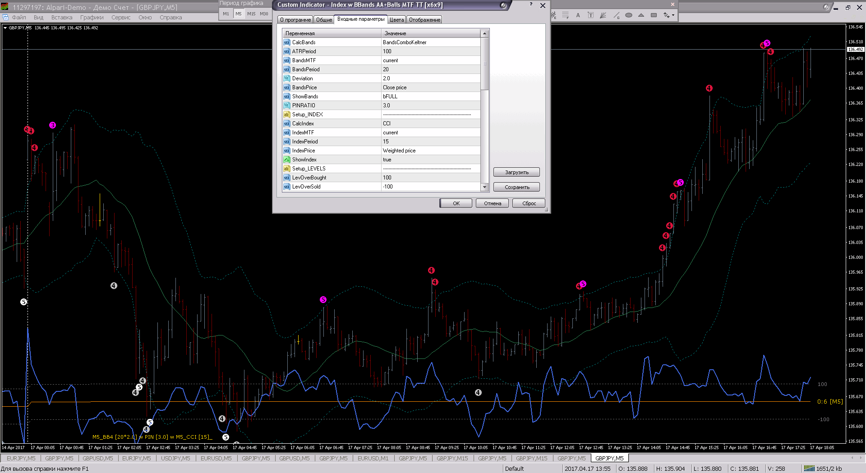The height and width of the screenshot is (473, 866).
Task: Open CalcIndex value CCI dropdown
Action: click(431, 124)
